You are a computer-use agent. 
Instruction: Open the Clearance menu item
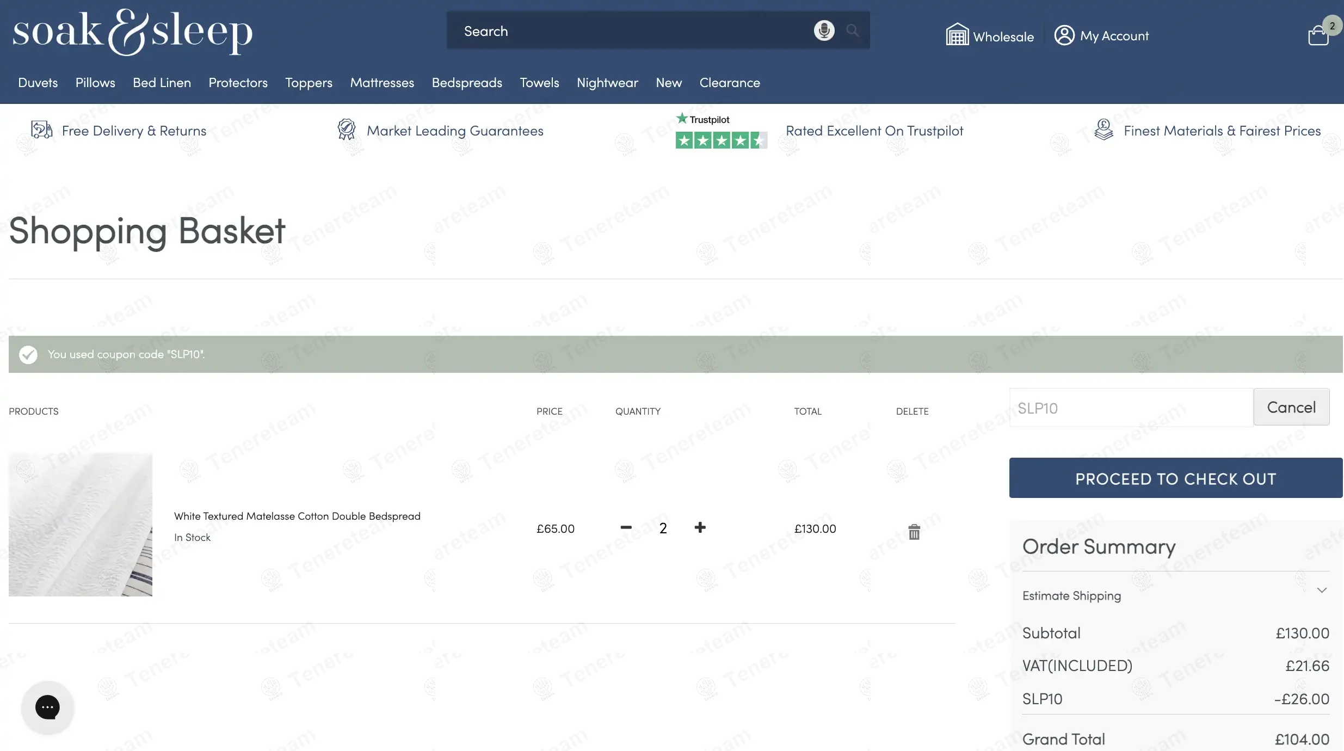click(x=730, y=83)
